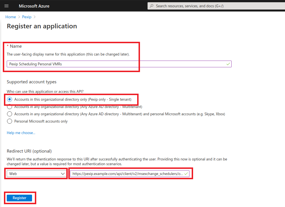Click the green checkmark in Redirect URI field
The image size is (285, 207).
point(186,174)
